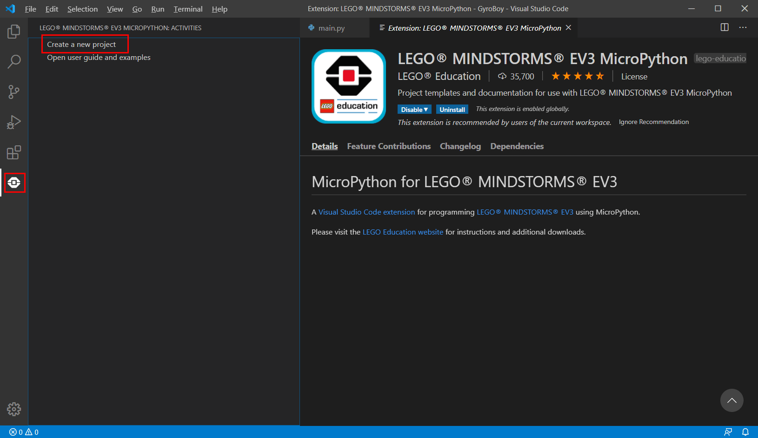Open the editor More Actions ellipsis
The image size is (758, 438).
click(743, 27)
